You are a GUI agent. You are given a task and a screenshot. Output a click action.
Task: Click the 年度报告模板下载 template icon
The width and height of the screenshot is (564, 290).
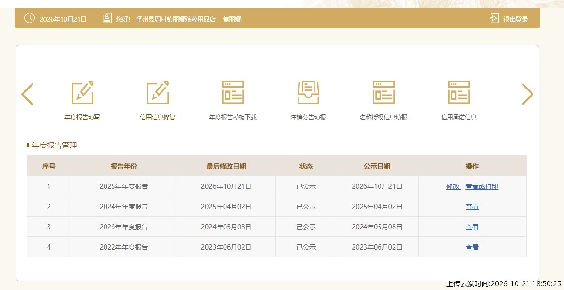(233, 92)
